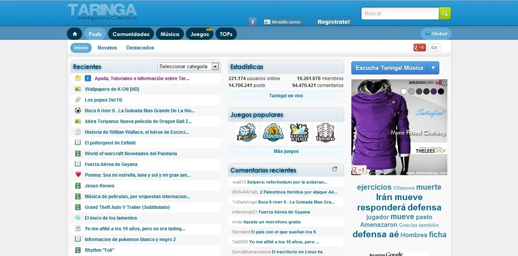Viewport: 518px width, 256px height.
Task: Open the Parchís game icon
Action: click(x=246, y=133)
